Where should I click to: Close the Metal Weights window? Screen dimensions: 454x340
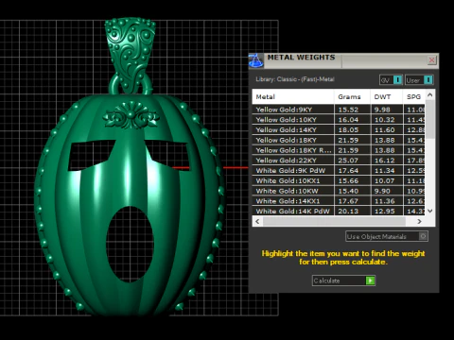pos(431,59)
